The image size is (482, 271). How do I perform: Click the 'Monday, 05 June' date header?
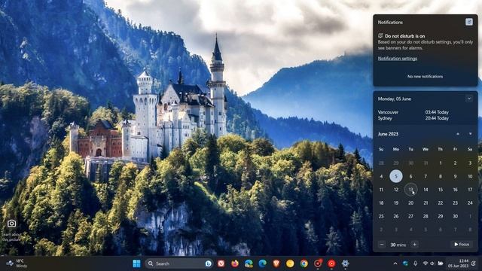tap(395, 99)
